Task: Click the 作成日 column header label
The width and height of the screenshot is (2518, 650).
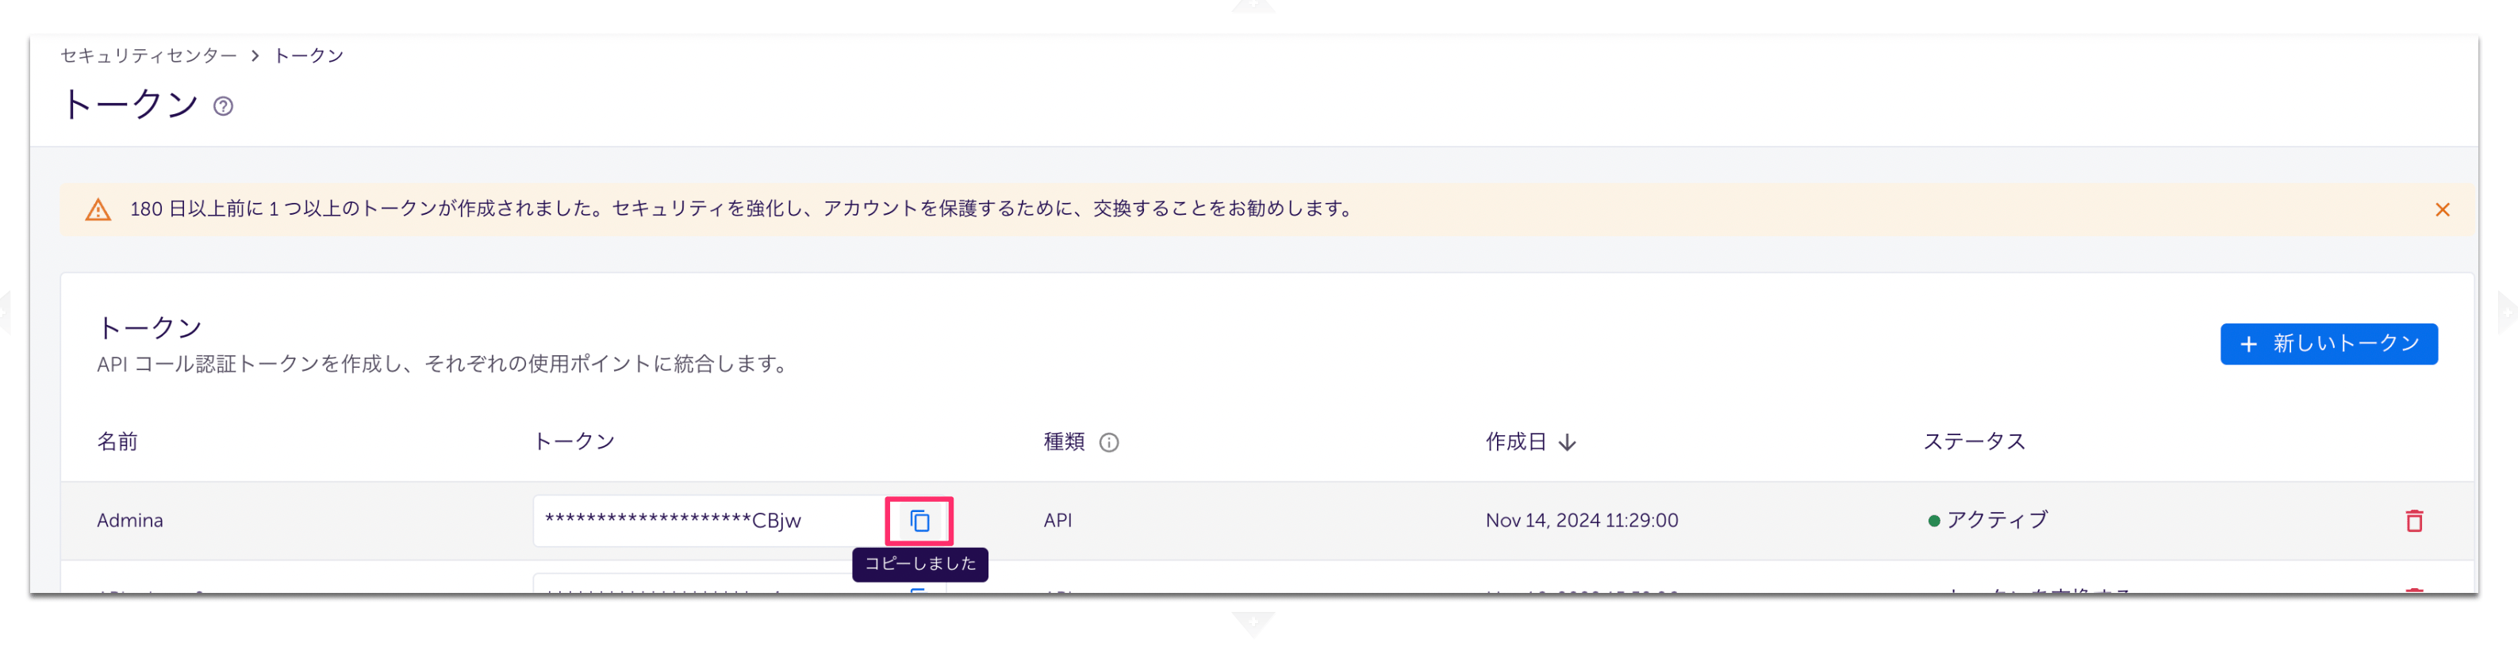Action: coord(1515,442)
